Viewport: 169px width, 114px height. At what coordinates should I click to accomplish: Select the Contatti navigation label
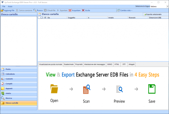pos(9,79)
